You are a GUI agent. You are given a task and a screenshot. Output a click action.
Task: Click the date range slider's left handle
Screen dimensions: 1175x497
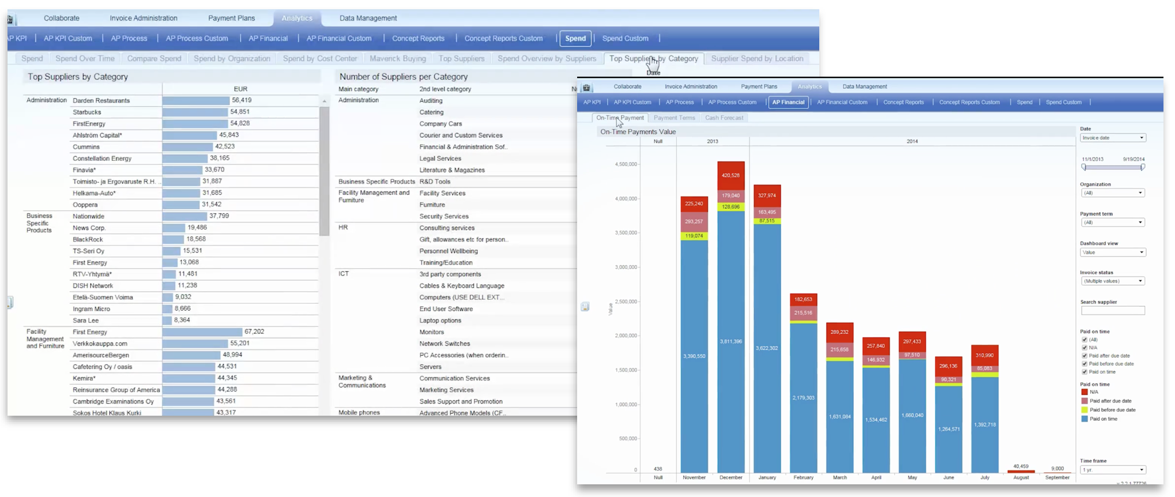1084,167
